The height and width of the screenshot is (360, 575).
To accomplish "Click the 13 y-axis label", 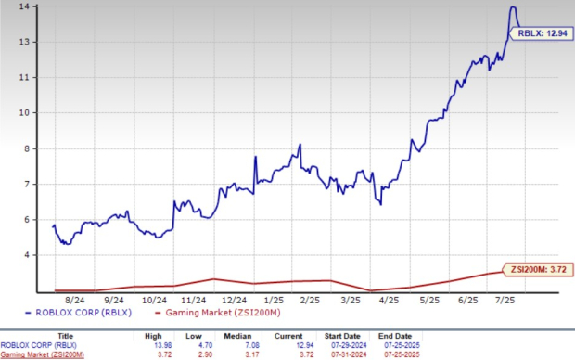I will point(23,42).
